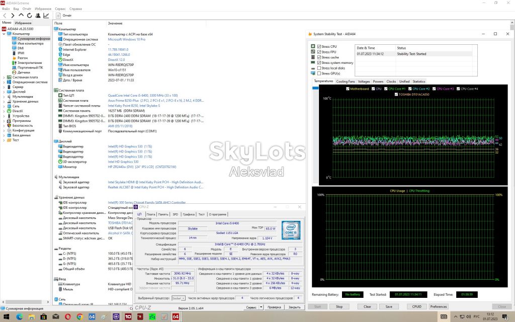Expand the Мультимедиа tree node
The height and width of the screenshot is (322, 515).
point(4,97)
